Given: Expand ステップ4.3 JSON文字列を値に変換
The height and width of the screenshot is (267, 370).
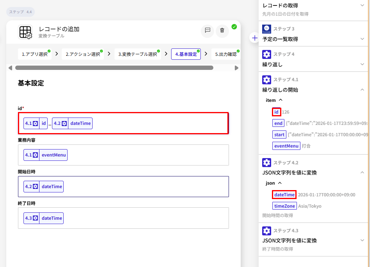Looking at the screenshot, I should click(363, 240).
